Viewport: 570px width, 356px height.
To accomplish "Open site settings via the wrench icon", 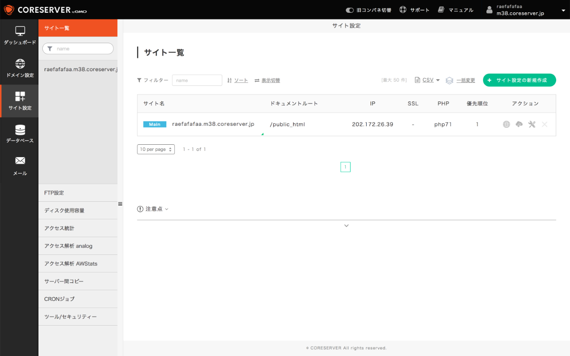I will (x=532, y=124).
